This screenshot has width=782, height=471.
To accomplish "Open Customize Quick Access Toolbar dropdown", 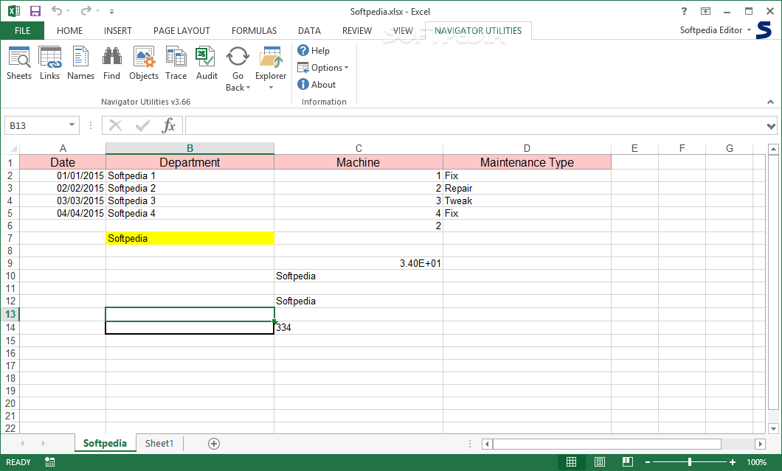I will pyautogui.click(x=111, y=11).
